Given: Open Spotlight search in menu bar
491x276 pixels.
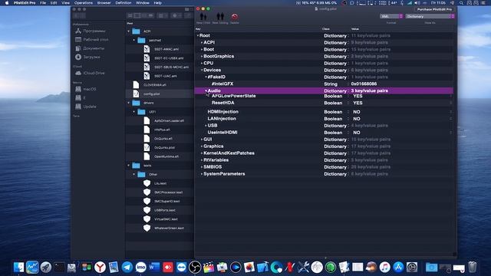Looking at the screenshot, I should [x=461, y=3].
